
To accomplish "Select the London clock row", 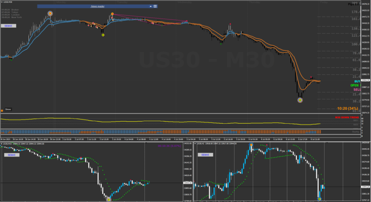I will [10, 15].
